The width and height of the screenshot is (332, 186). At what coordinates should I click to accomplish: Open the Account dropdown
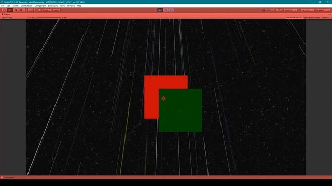[x=290, y=10]
